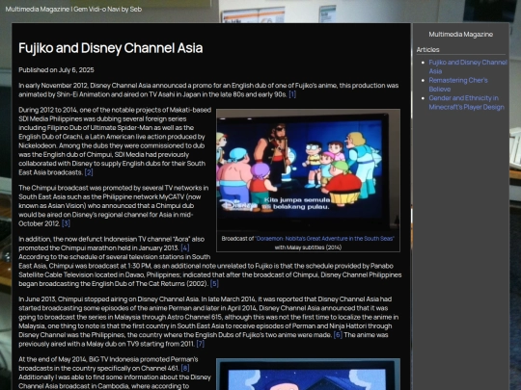
Task: Click the 'Fujiko and Disney Channel Asia' heading
Action: [x=111, y=48]
